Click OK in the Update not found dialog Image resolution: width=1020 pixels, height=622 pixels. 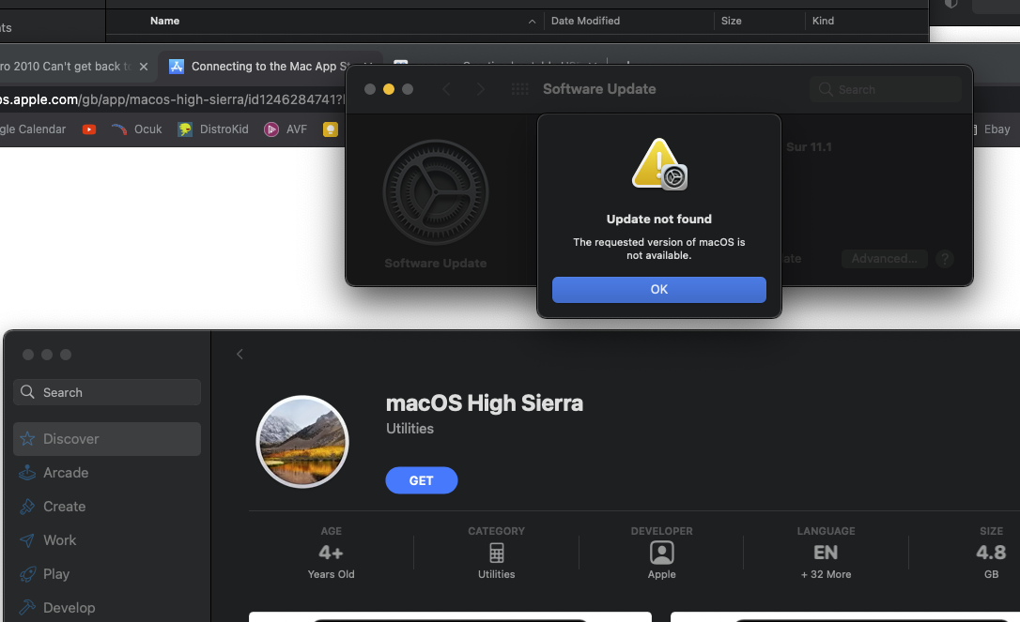(x=659, y=289)
